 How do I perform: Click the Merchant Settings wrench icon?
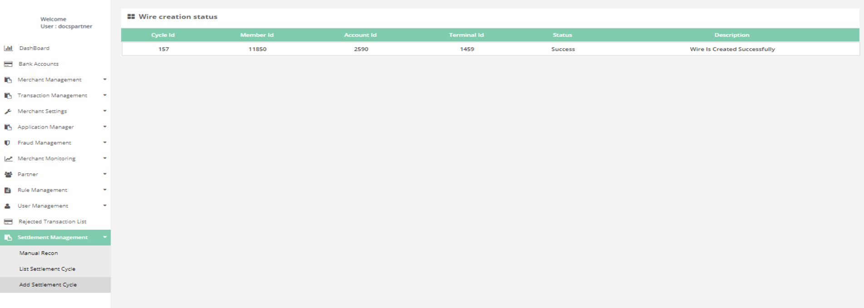point(8,111)
